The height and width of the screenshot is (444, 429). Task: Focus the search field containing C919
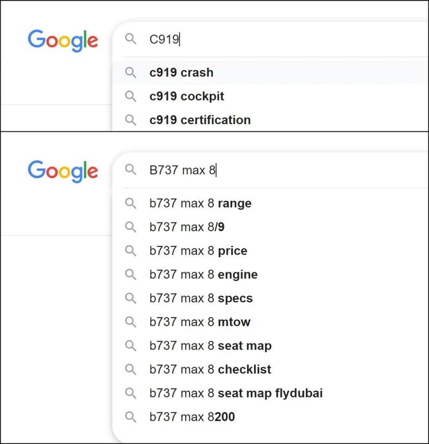tap(268, 39)
